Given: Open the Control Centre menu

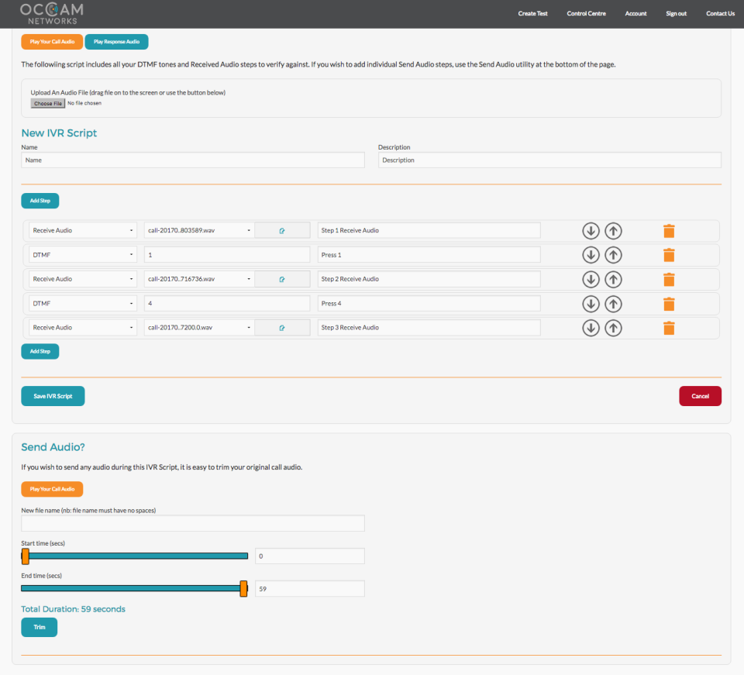Looking at the screenshot, I should (586, 13).
